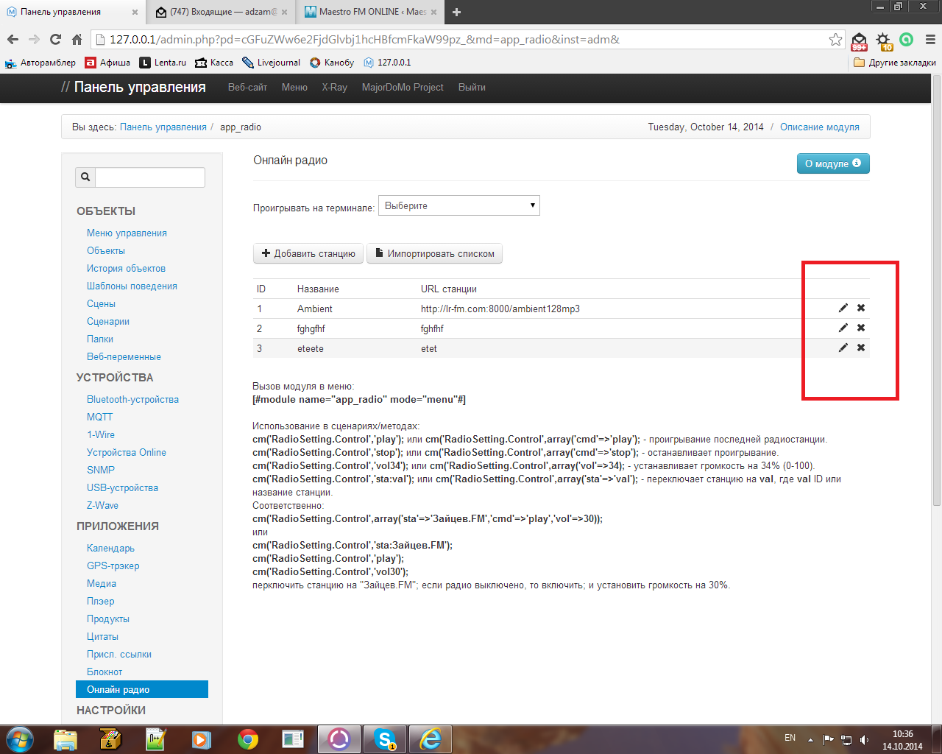Open 'Блокнот' in the sidebar
Screen dimensions: 942x754
coord(105,672)
